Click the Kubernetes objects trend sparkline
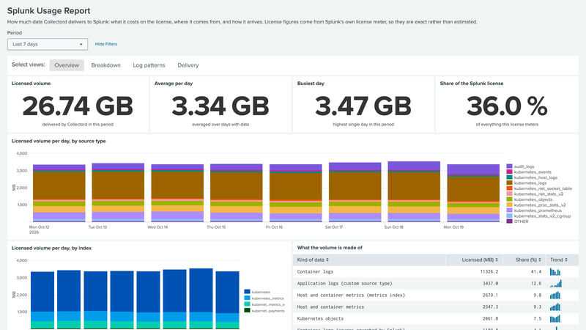 coord(555,318)
